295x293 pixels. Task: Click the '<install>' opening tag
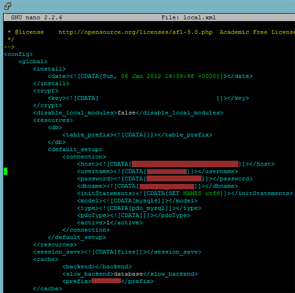49,69
